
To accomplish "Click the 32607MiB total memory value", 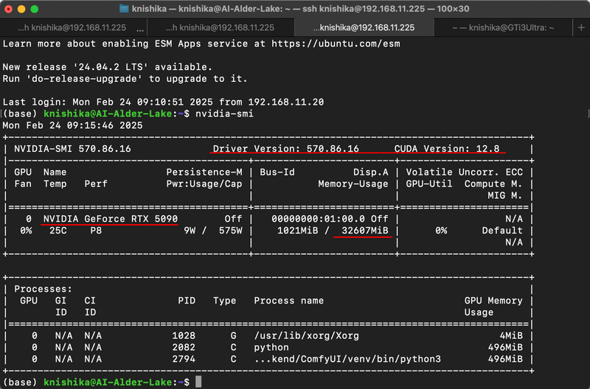I will tap(364, 230).
